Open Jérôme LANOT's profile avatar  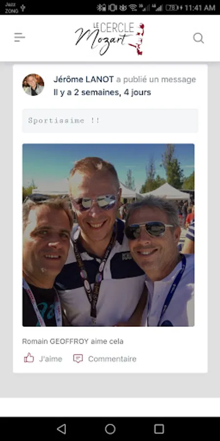pyautogui.click(x=33, y=85)
